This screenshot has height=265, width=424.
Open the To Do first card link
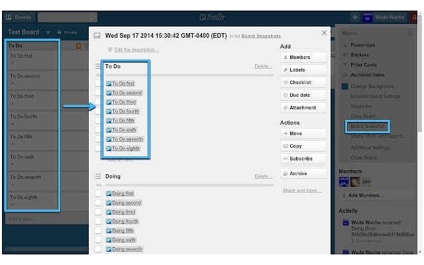(x=123, y=83)
